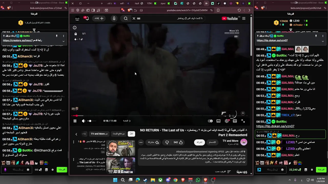Subscribe to TV and More channel

pos(199,142)
